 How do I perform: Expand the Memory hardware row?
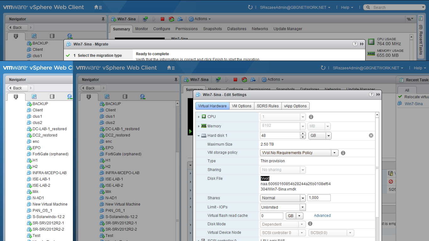(199, 126)
